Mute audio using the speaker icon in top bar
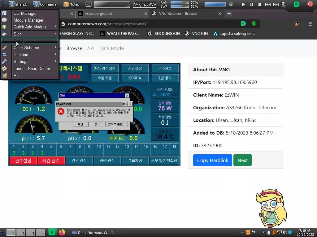317x237 pixels. (x=230, y=4)
